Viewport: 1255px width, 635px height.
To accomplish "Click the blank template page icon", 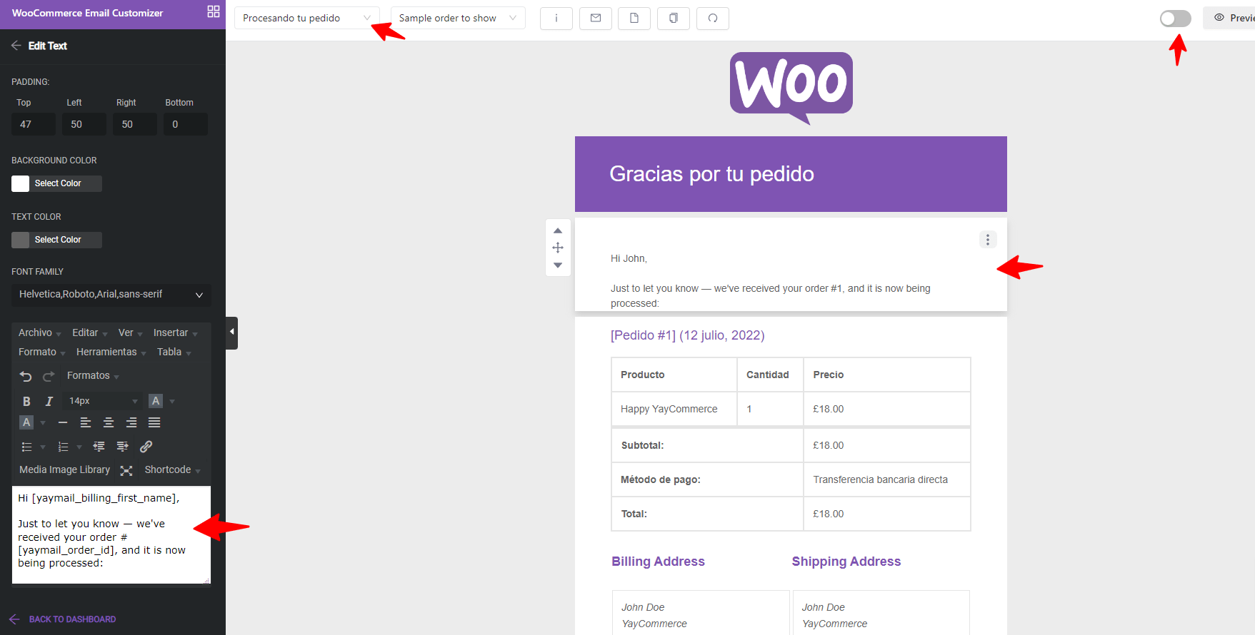I will coord(634,19).
